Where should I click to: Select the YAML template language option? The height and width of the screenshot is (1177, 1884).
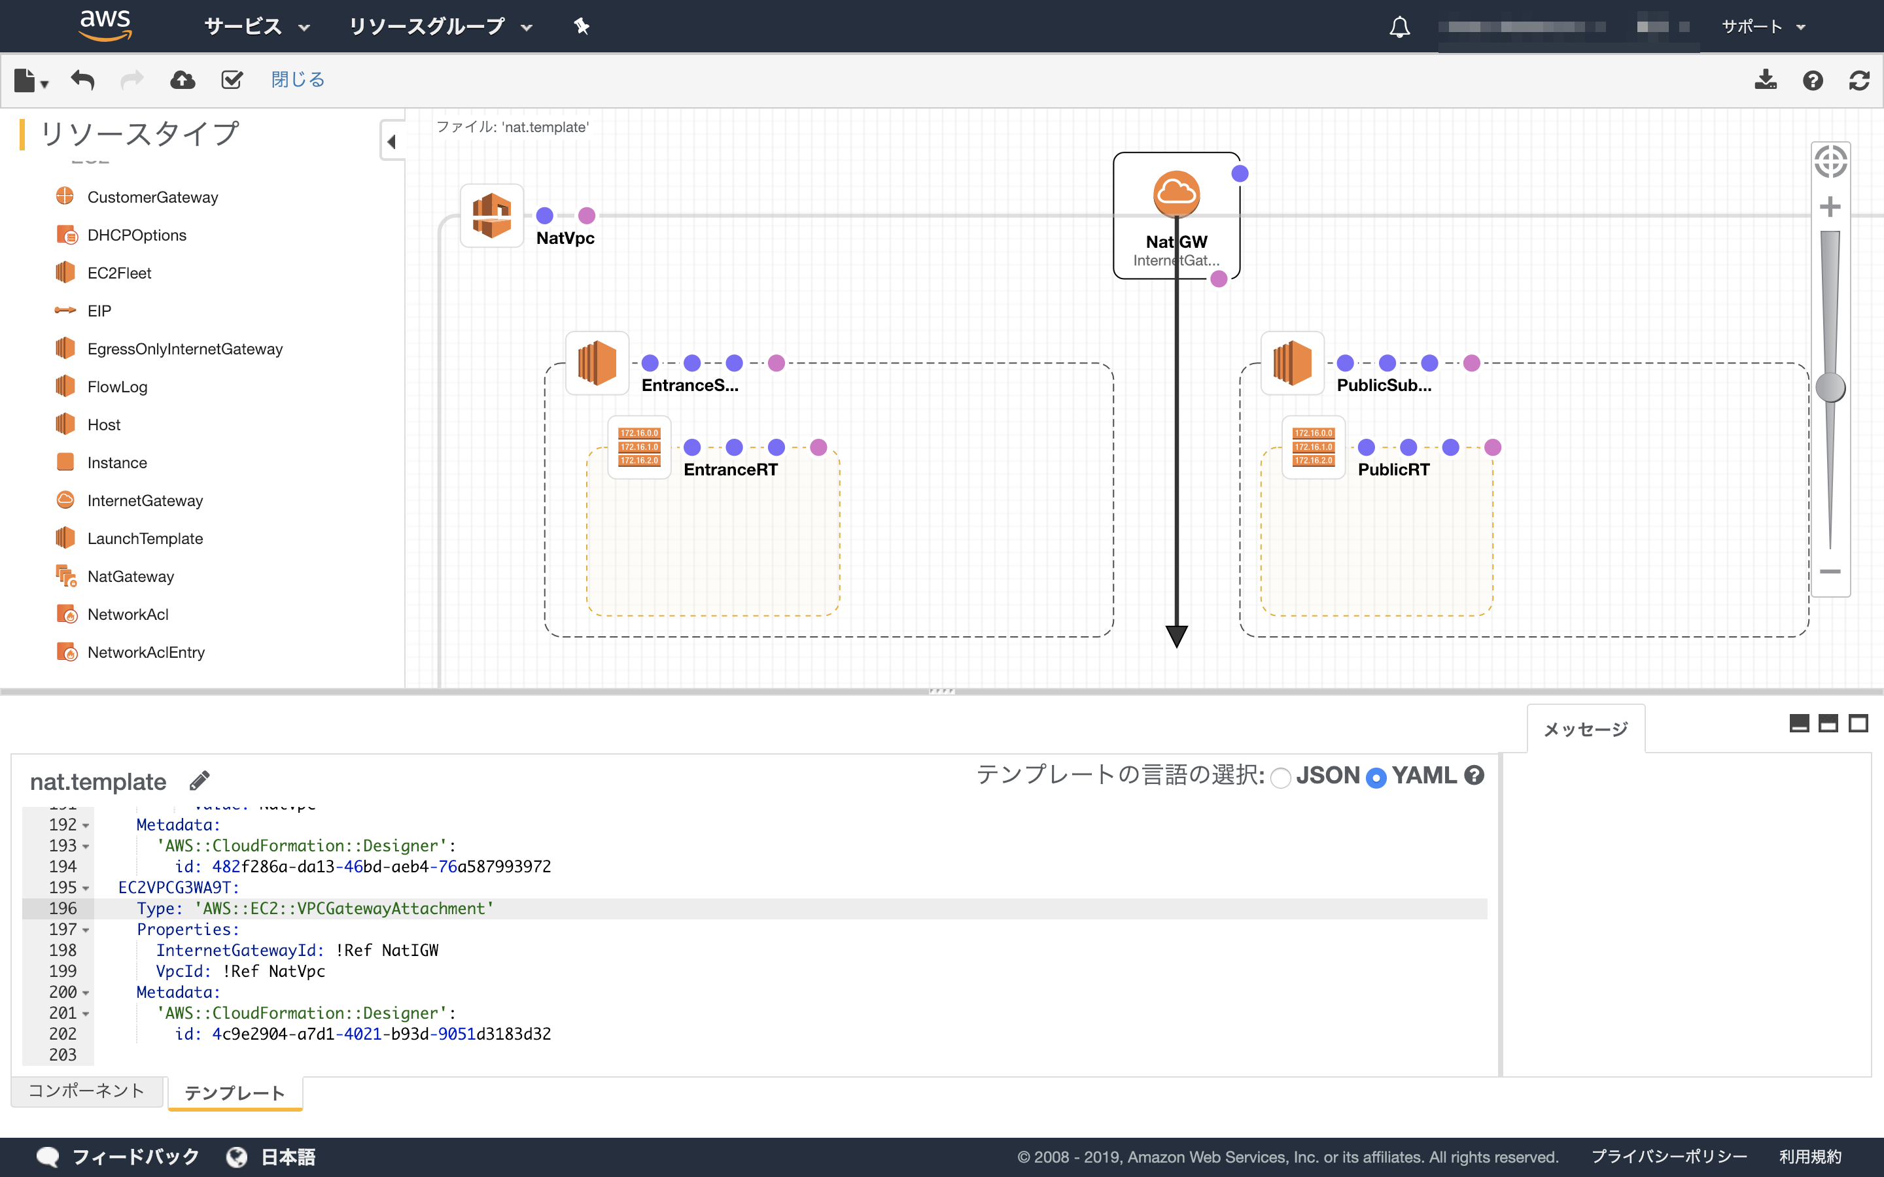(x=1376, y=777)
